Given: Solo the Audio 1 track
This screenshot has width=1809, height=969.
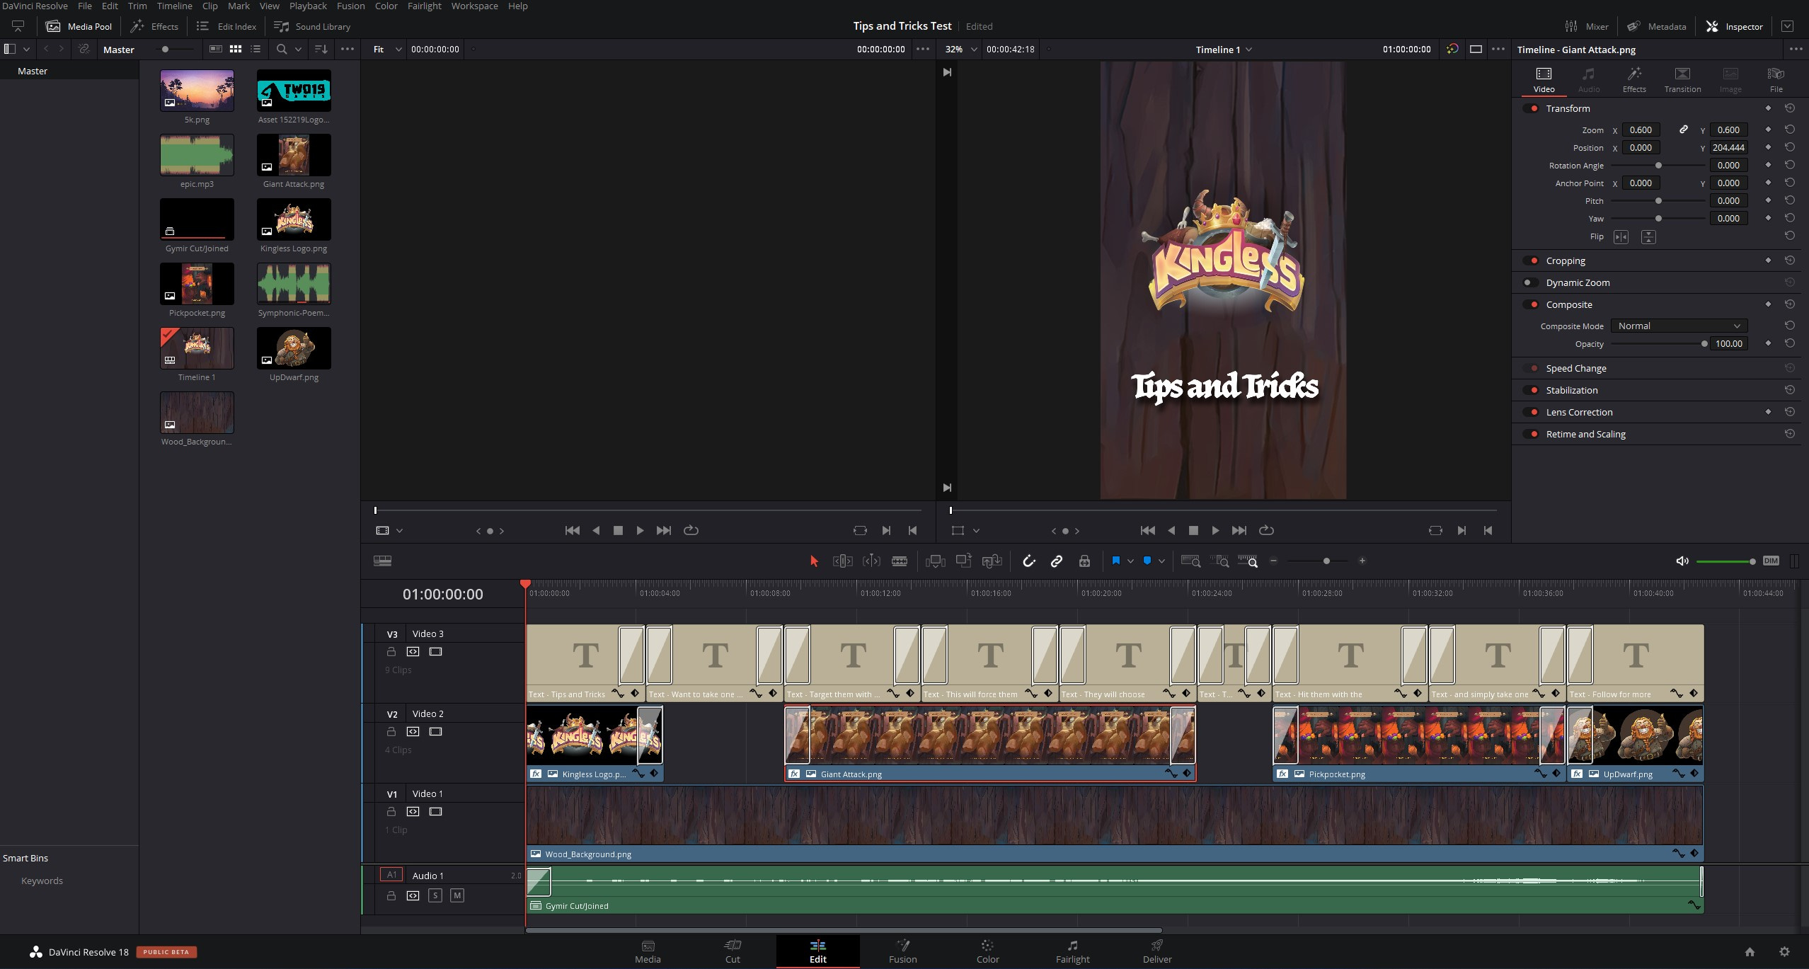Looking at the screenshot, I should [x=435, y=895].
